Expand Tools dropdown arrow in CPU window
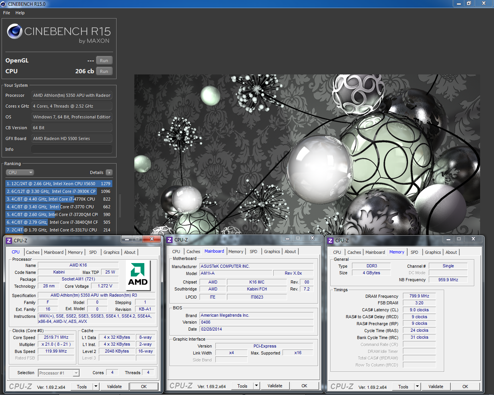 coord(96,387)
